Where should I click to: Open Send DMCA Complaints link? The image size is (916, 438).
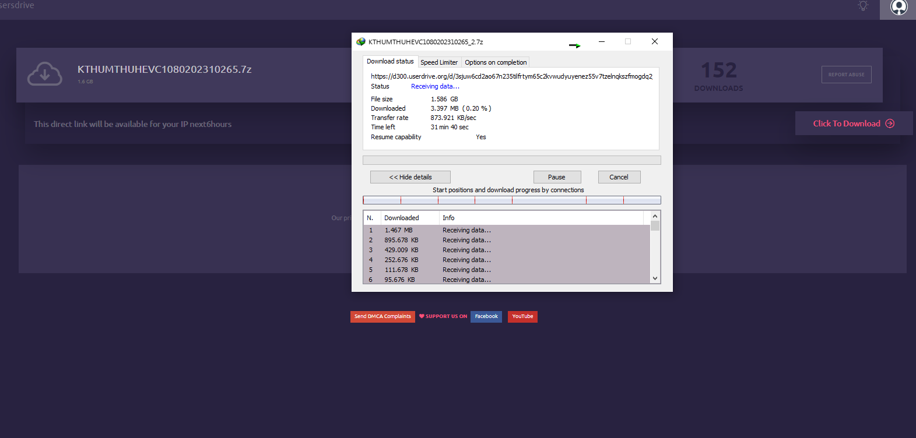click(x=382, y=316)
